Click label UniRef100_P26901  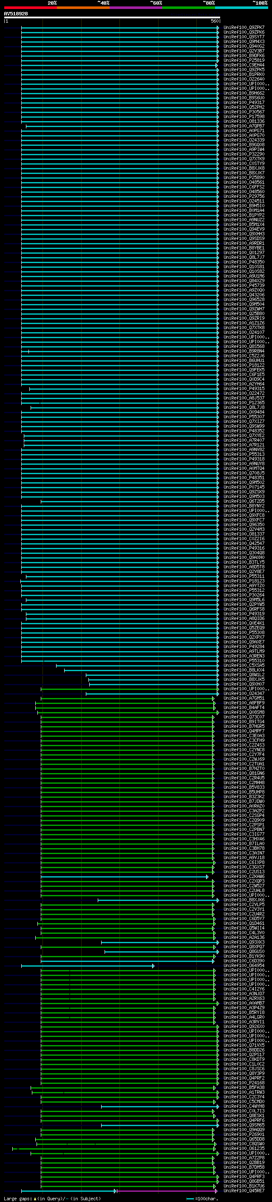pos(244,1134)
